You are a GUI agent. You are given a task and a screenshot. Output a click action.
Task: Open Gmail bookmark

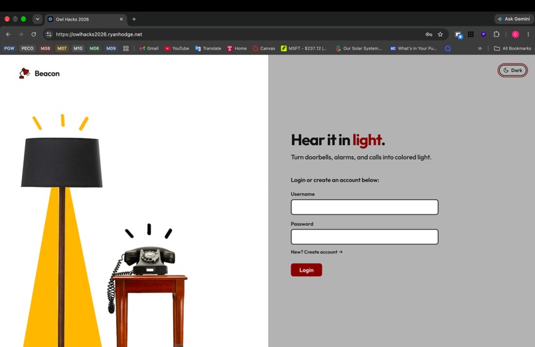149,48
